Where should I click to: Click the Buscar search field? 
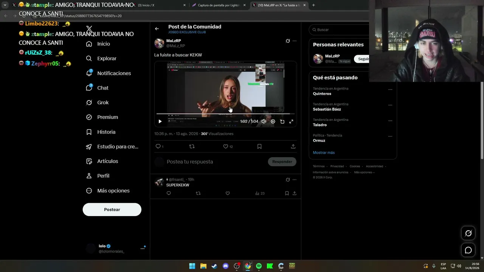point(339,29)
